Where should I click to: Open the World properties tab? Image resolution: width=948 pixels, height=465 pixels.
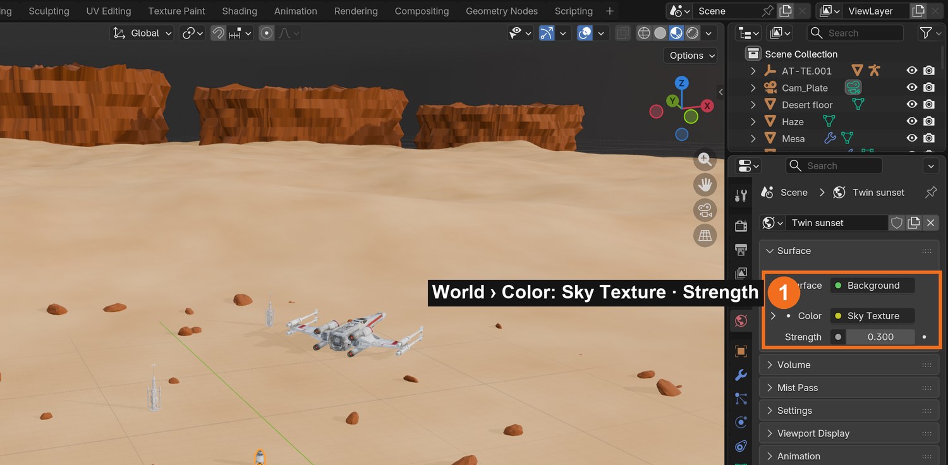(x=741, y=320)
